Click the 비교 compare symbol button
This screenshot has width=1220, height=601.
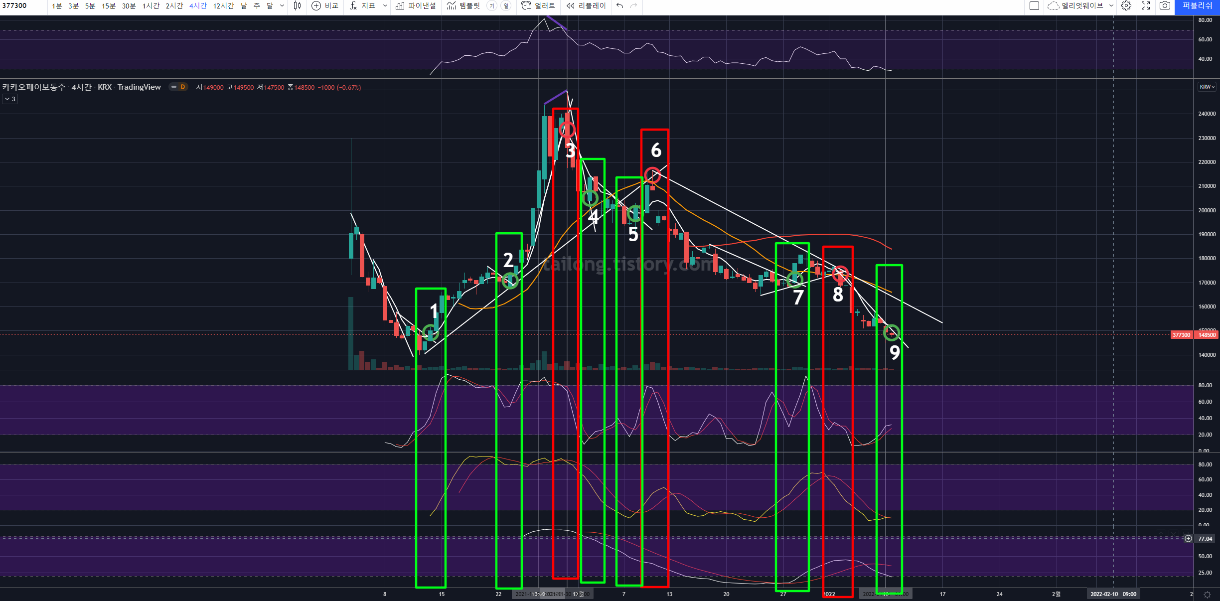click(x=325, y=6)
